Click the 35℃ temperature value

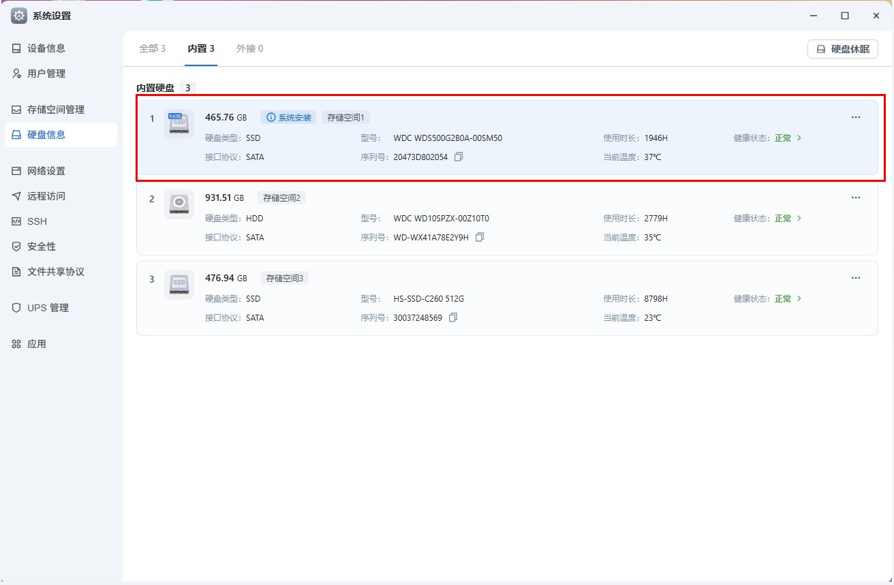pos(653,237)
